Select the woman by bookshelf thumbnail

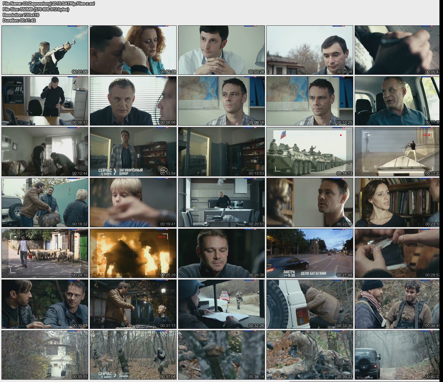[397, 202]
